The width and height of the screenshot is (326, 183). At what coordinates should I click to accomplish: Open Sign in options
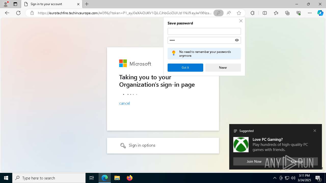[x=163, y=146]
